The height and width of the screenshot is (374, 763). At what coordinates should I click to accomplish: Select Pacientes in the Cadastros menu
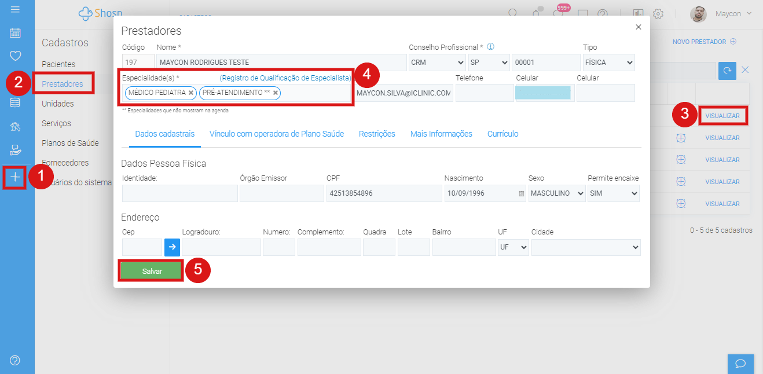coord(58,64)
